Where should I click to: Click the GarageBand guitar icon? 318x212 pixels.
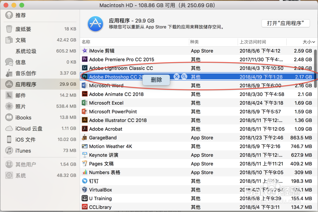tap(85, 138)
